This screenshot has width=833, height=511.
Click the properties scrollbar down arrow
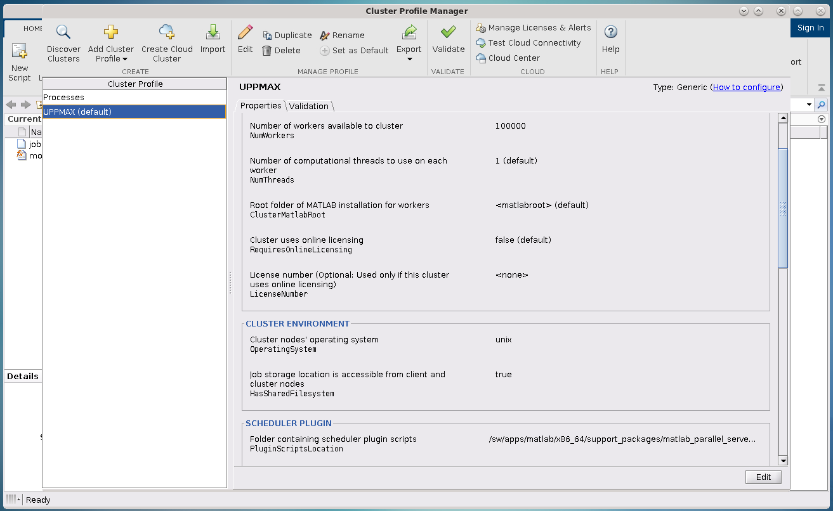click(x=783, y=461)
